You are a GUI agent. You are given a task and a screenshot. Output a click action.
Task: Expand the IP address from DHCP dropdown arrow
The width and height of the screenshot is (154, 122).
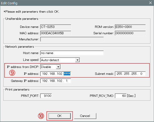point(58,67)
